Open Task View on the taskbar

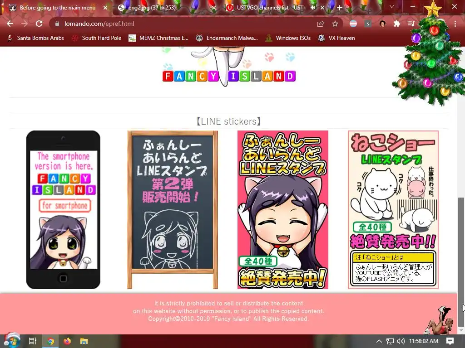click(32, 341)
